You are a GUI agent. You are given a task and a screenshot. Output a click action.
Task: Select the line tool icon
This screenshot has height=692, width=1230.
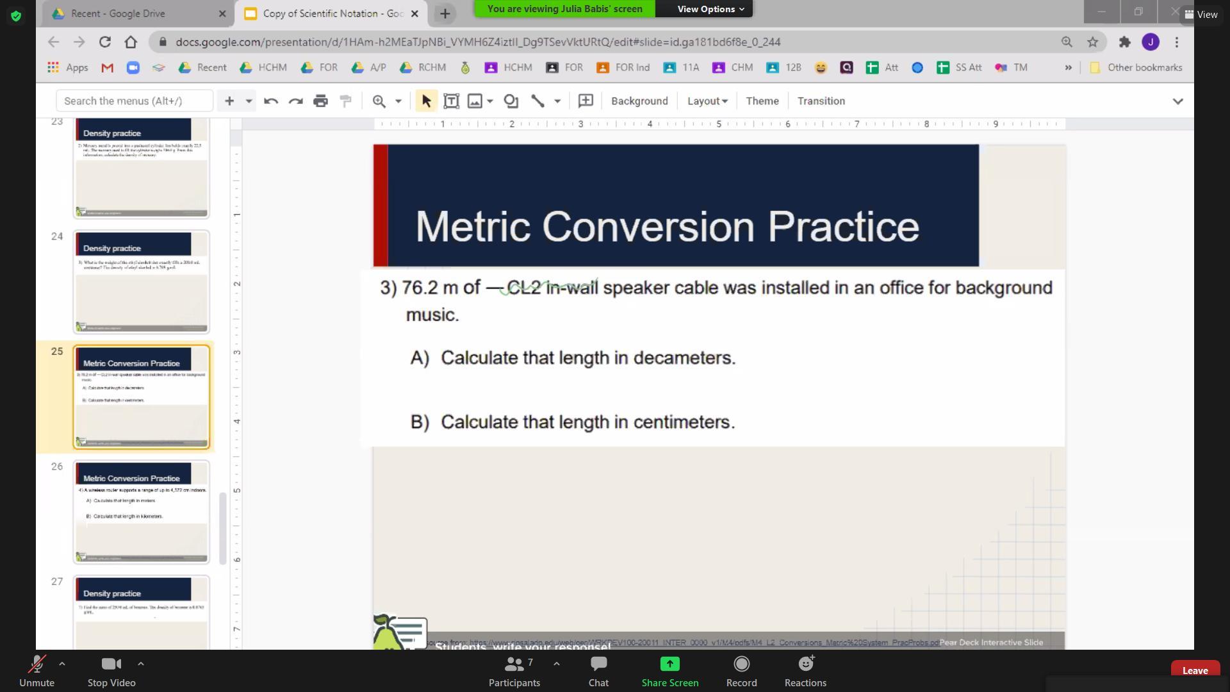537,101
